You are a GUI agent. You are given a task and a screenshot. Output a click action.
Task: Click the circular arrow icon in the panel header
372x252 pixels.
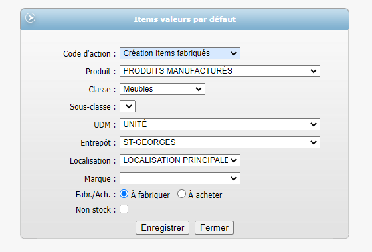coord(31,18)
